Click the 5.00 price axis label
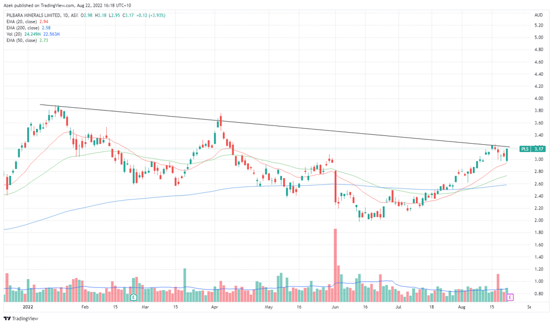553x325 pixels. [x=539, y=38]
